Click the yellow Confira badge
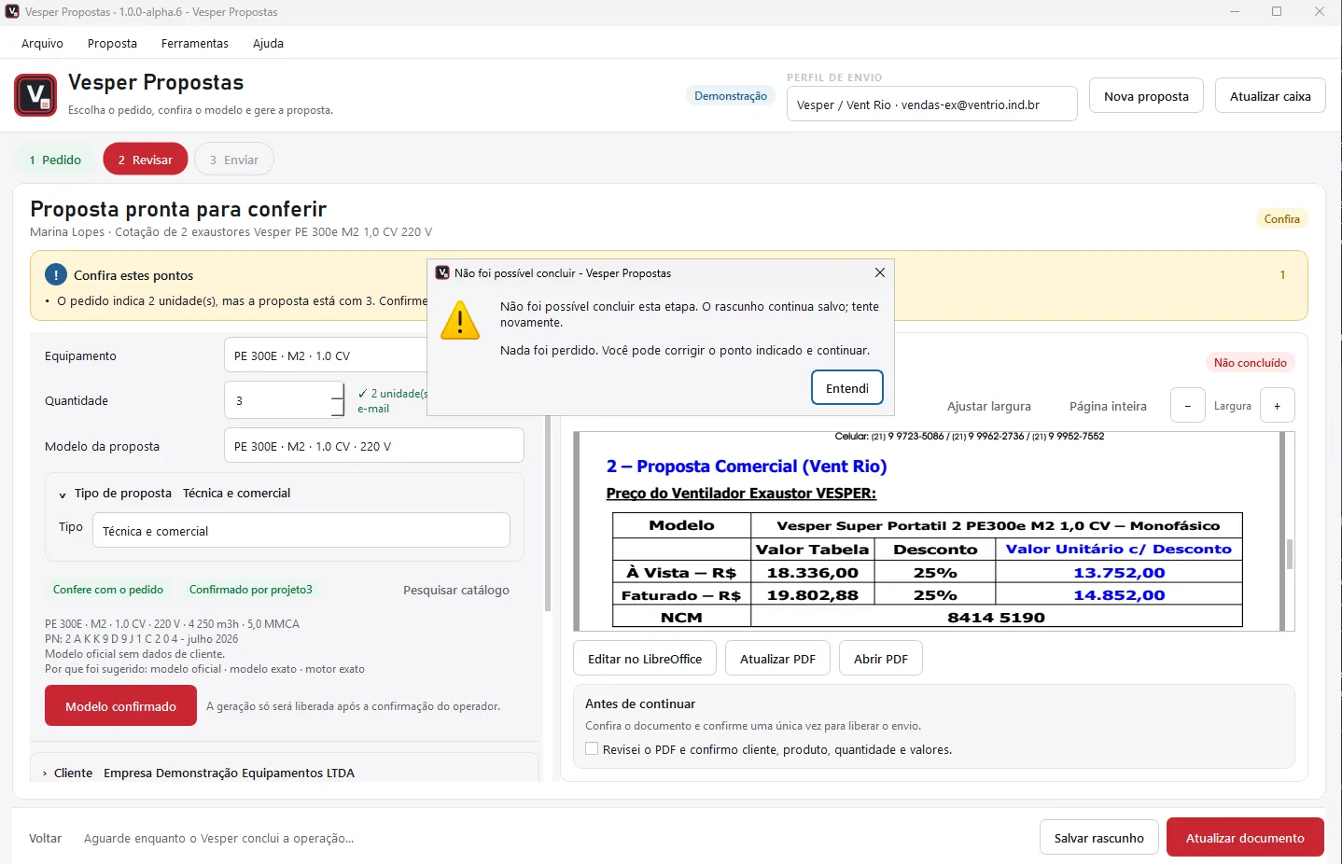This screenshot has height=864, width=1342. pos(1281,218)
